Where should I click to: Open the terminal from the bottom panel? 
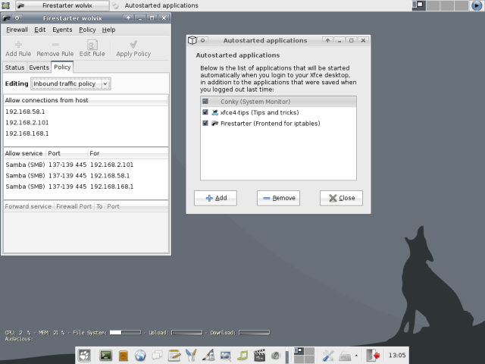click(106, 355)
